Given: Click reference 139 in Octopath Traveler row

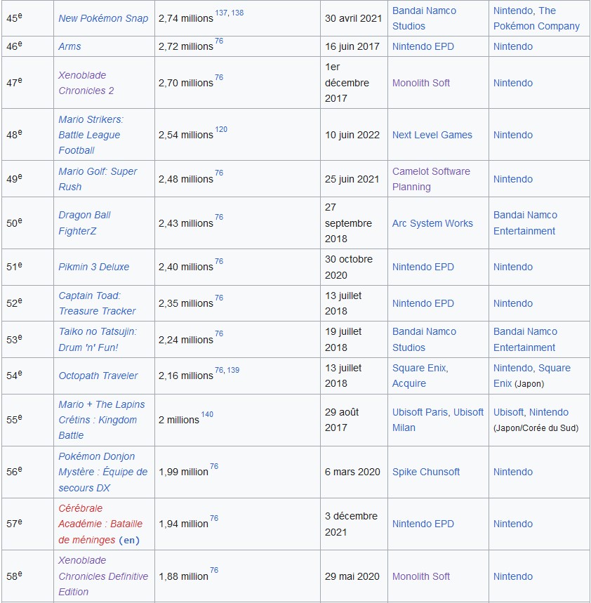Looking at the screenshot, I should coord(233,370).
